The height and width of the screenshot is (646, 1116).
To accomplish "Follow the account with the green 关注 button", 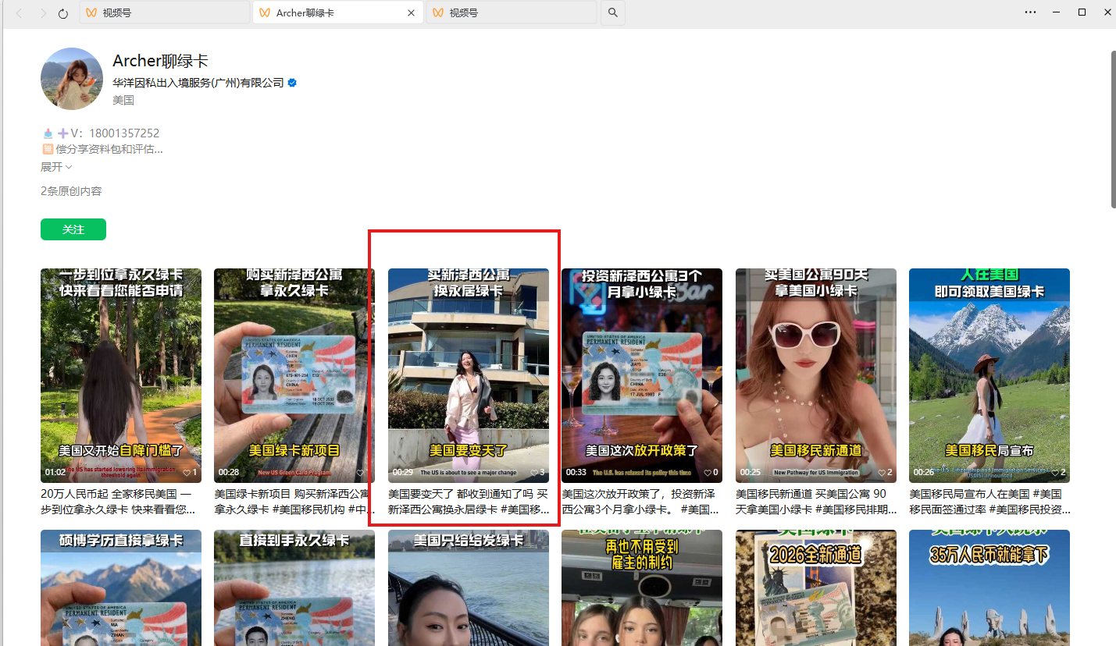I will point(73,230).
